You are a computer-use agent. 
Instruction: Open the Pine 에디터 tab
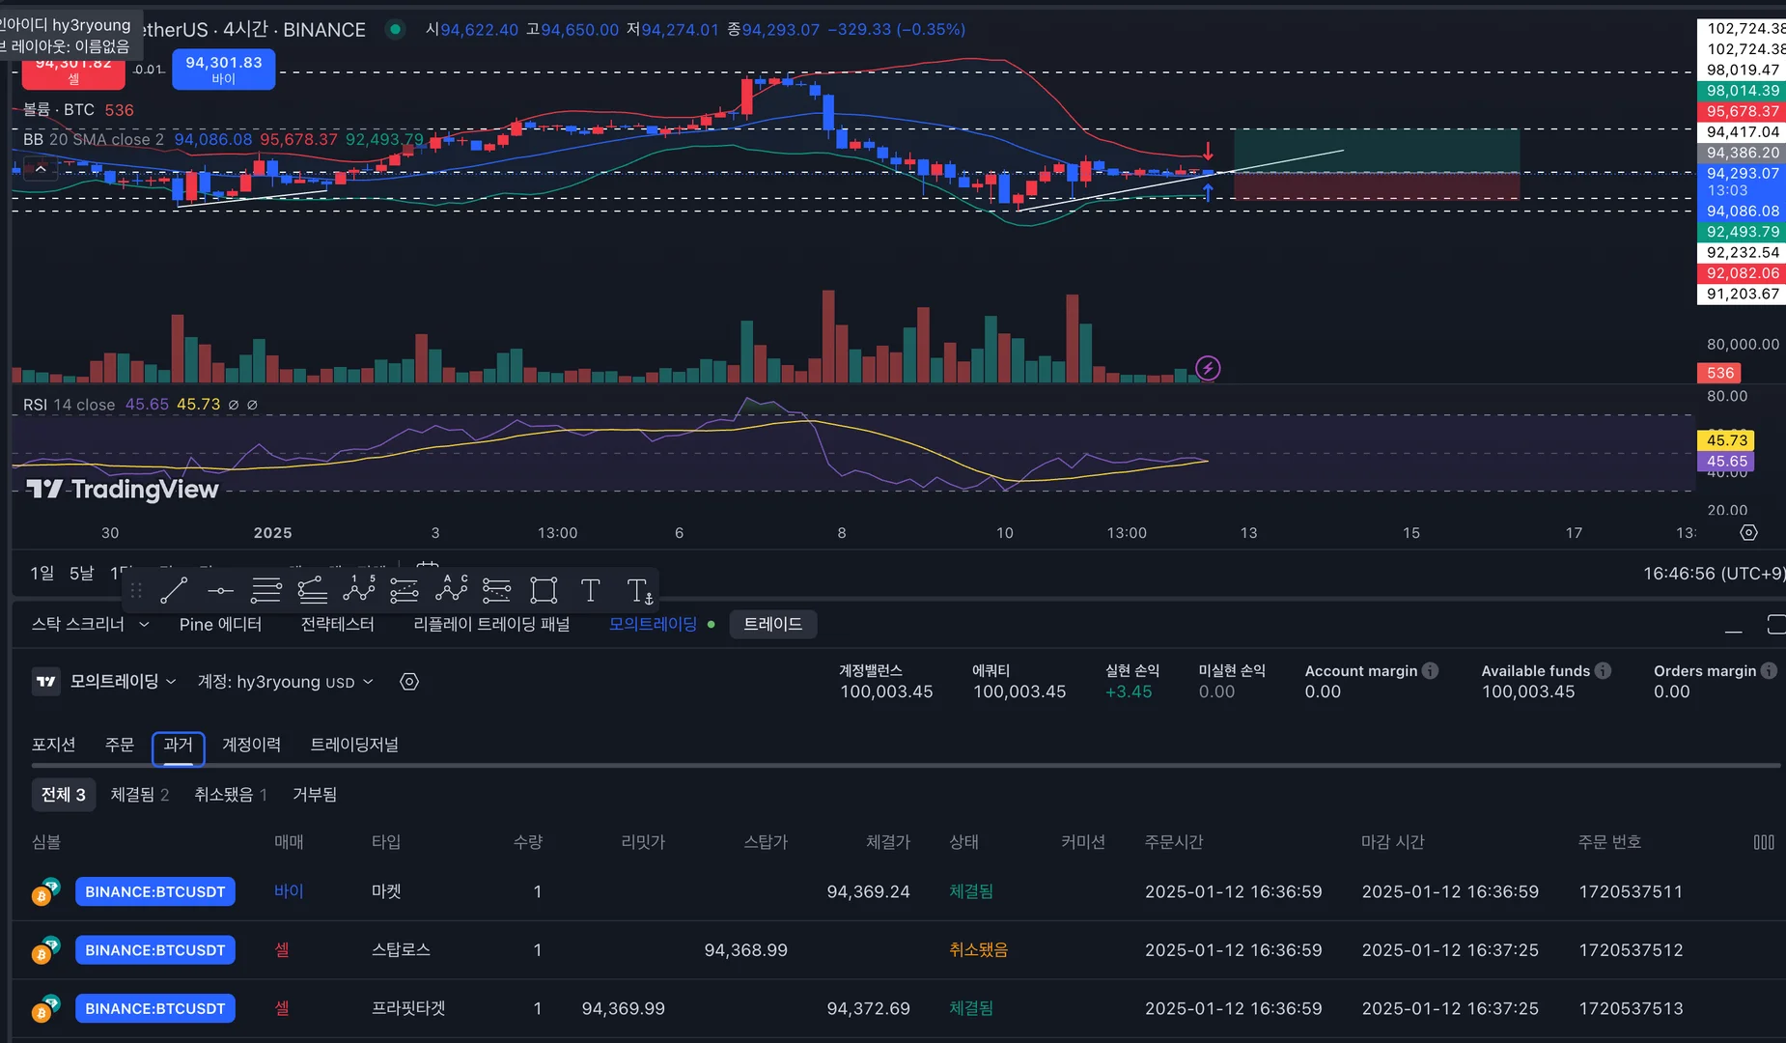(220, 625)
